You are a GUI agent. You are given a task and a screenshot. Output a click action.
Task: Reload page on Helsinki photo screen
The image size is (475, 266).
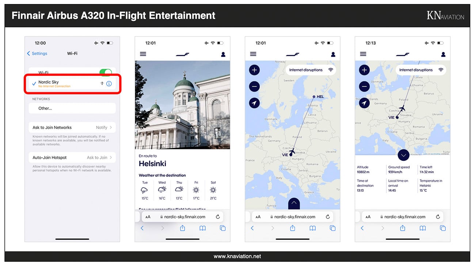click(x=218, y=217)
